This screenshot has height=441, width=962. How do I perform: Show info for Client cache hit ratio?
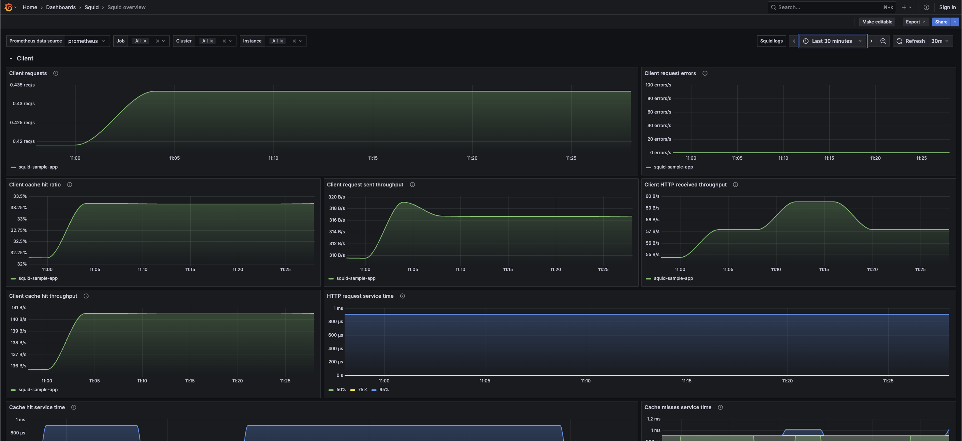point(69,185)
